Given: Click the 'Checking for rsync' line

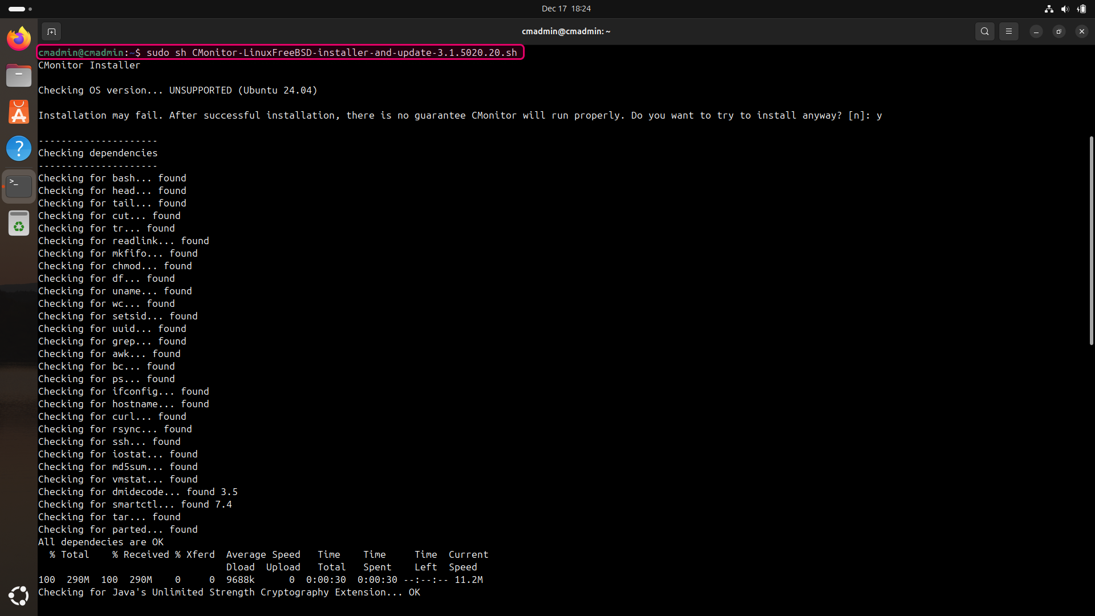Looking at the screenshot, I should (x=115, y=429).
